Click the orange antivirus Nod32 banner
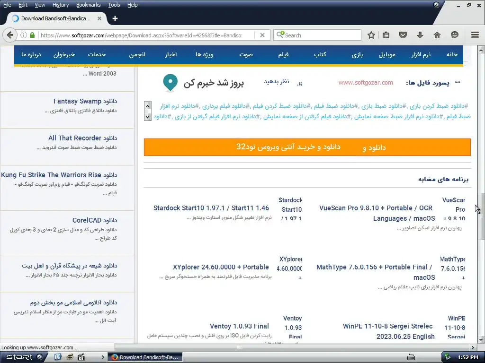 point(307,147)
